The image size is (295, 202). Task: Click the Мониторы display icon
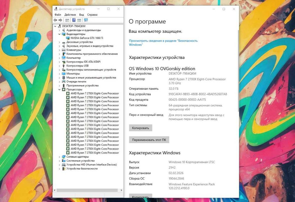click(x=64, y=74)
